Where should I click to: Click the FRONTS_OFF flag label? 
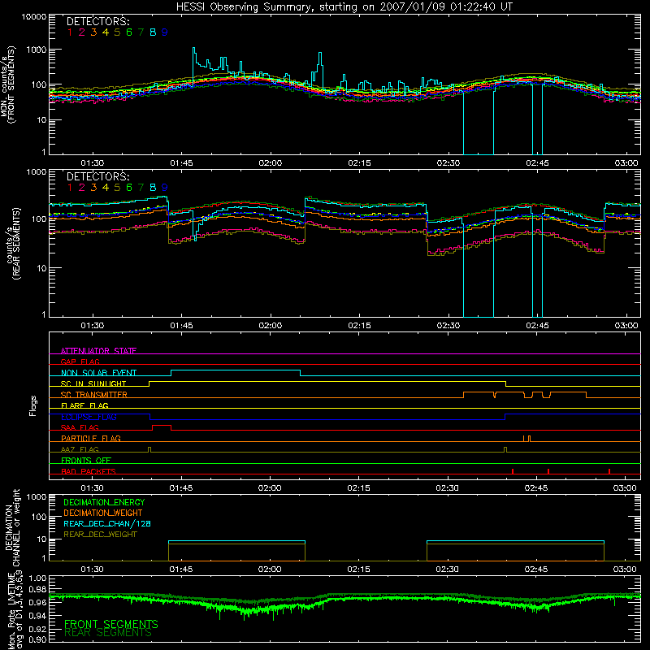[x=86, y=460]
